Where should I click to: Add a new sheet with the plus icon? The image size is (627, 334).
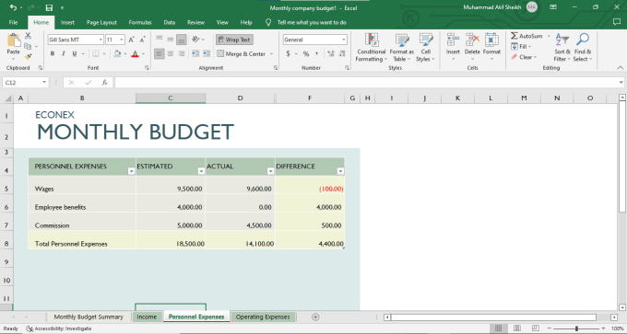click(x=315, y=317)
